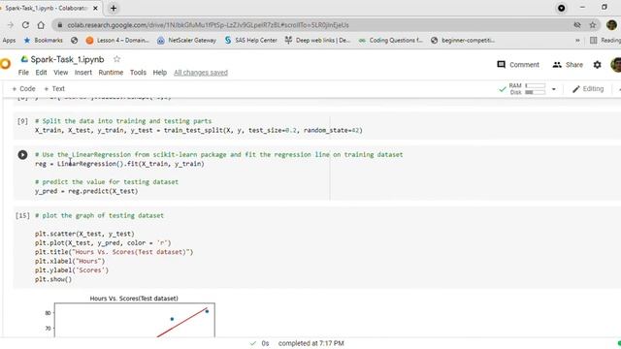Open the View menu
The height and width of the screenshot is (349, 621).
point(60,73)
